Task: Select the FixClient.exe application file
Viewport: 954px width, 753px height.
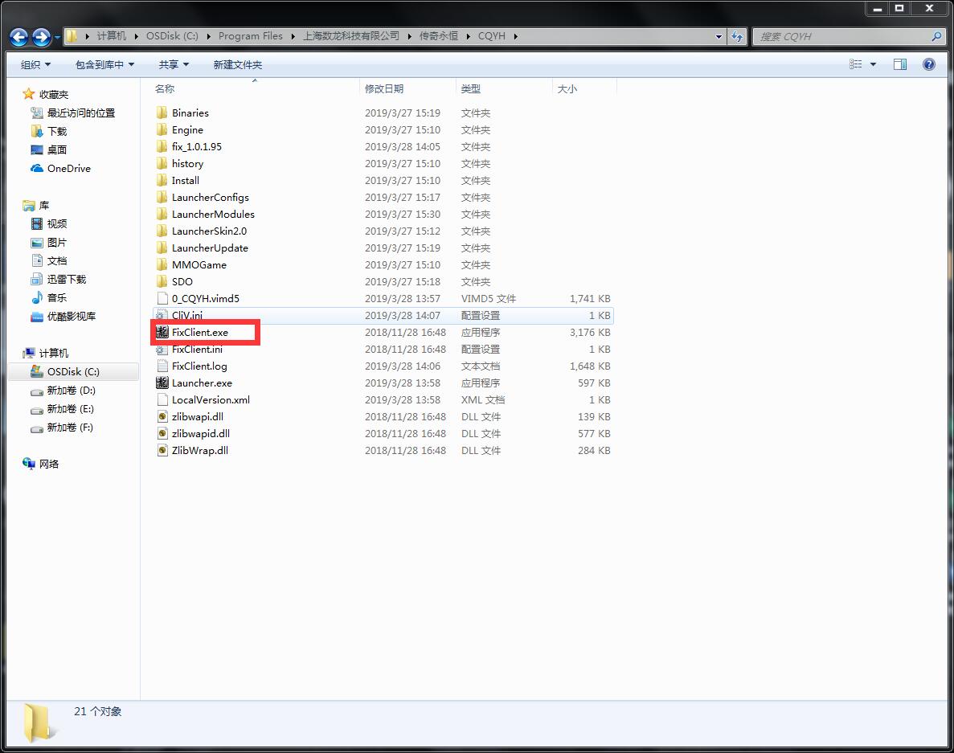Action: point(199,332)
